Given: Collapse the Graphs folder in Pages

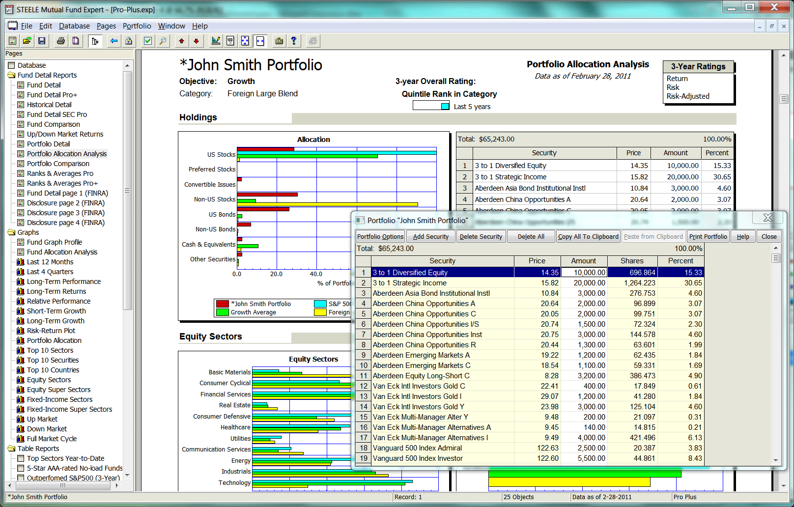Looking at the screenshot, I should [x=11, y=232].
